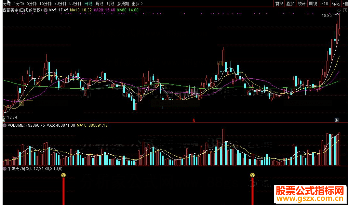The width and height of the screenshot is (348, 205).
Task: Click the magenta MA20: 15.46 label
Action: point(104,10)
